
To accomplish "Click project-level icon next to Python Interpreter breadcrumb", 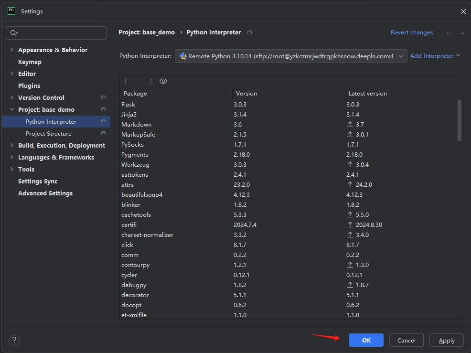I will (x=249, y=32).
